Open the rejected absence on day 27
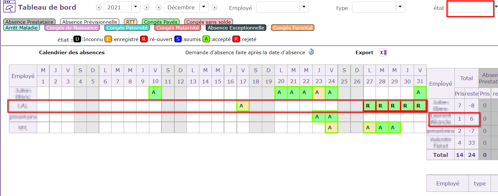Image resolution: width=498 pixels, height=196 pixels. [369, 106]
